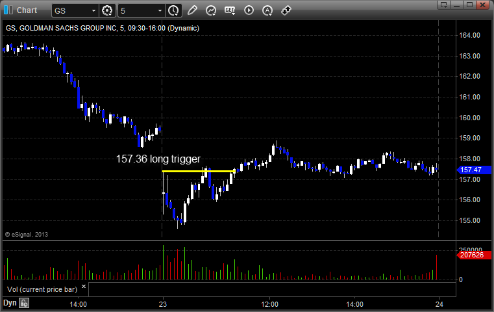Open the interval dropdown showing 5
Viewport: 494px width, 312px height.
[x=140, y=11]
